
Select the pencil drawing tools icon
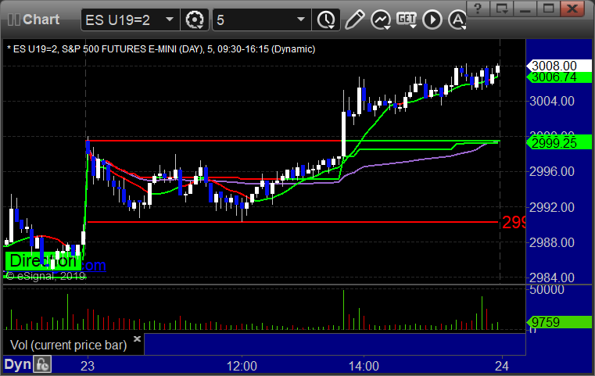[355, 20]
